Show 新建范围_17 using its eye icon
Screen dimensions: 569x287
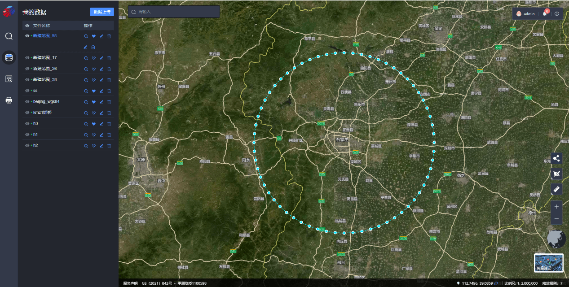(x=27, y=58)
